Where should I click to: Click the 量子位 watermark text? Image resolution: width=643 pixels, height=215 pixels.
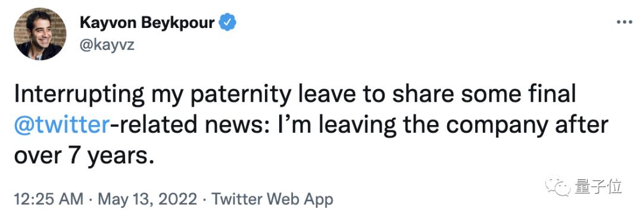pos(598,187)
